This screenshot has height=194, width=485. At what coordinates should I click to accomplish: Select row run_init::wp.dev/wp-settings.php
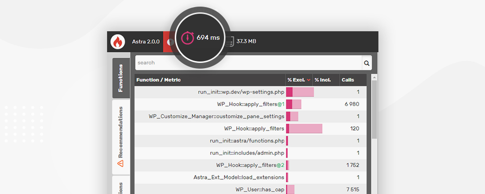point(251,92)
